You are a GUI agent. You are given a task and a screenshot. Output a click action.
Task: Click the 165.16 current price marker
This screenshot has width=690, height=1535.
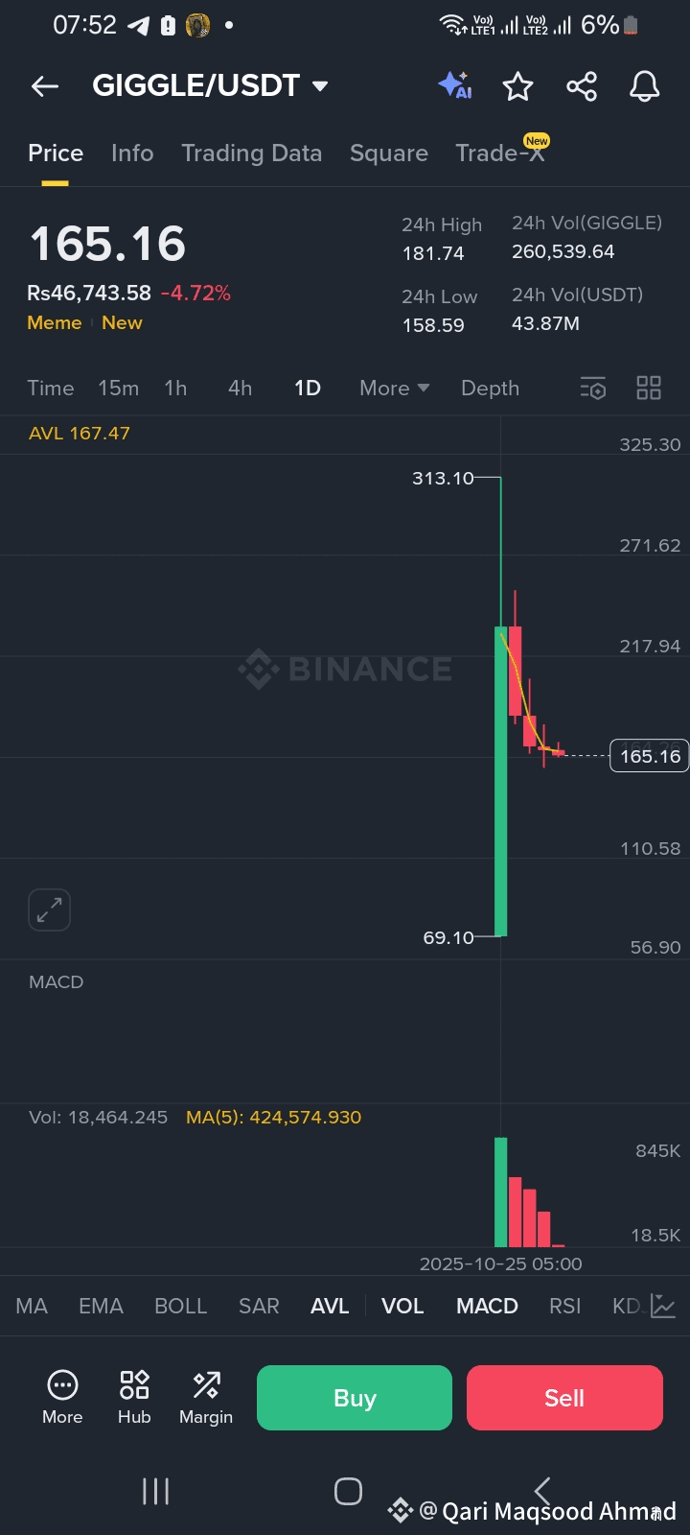[x=650, y=756]
